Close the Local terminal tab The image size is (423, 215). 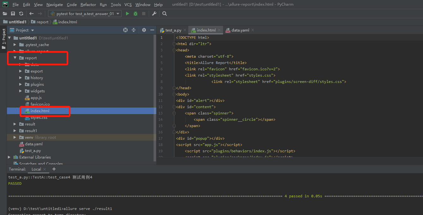[45, 169]
